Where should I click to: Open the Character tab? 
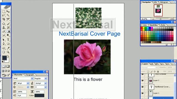pos(18,75)
